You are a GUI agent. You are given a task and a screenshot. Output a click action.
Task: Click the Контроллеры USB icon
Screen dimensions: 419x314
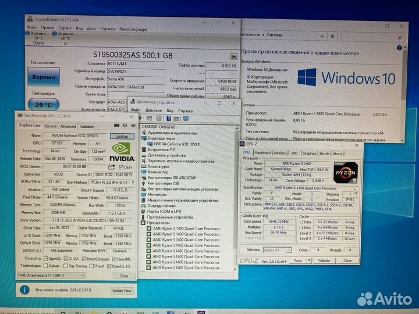144,183
